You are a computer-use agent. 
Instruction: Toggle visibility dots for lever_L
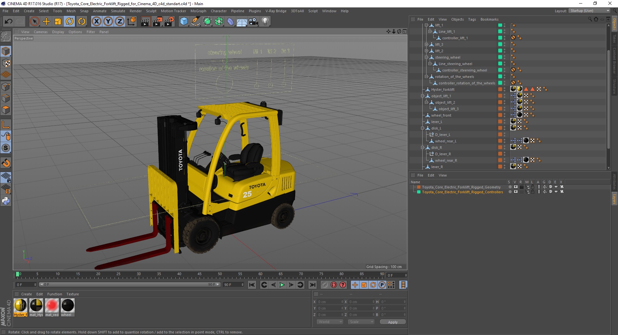pos(504,122)
